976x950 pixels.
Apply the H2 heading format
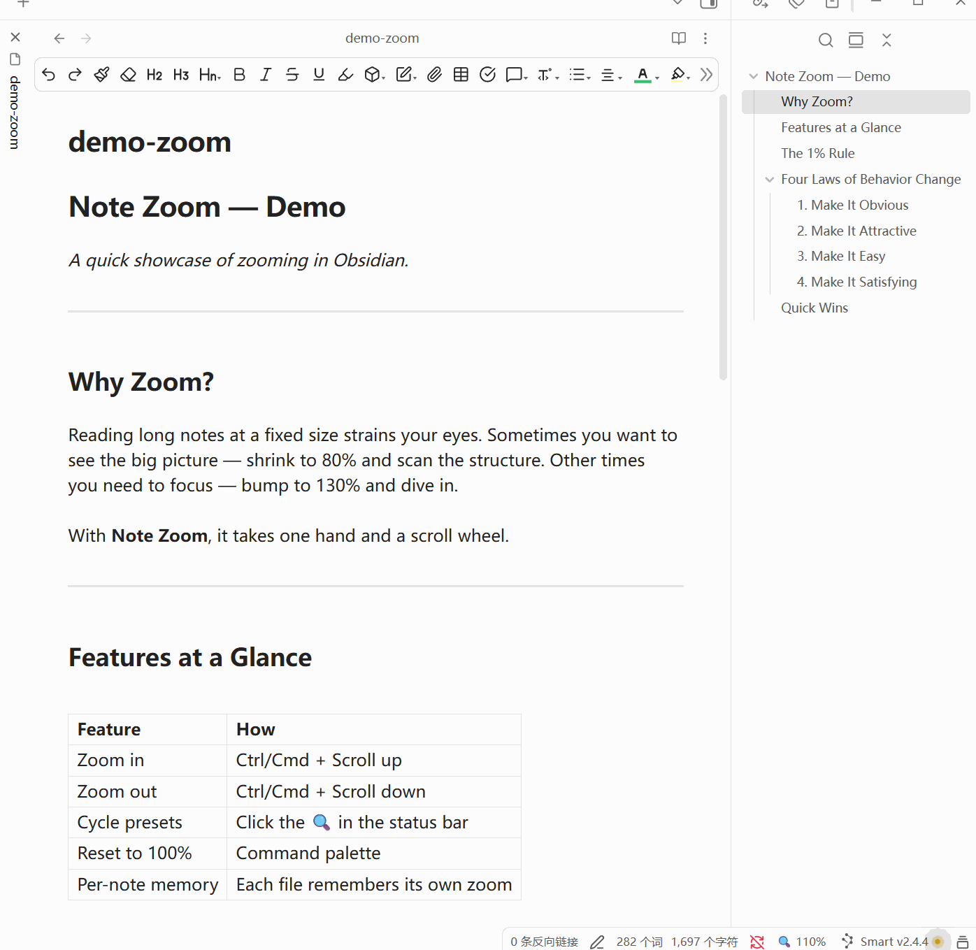tap(155, 75)
